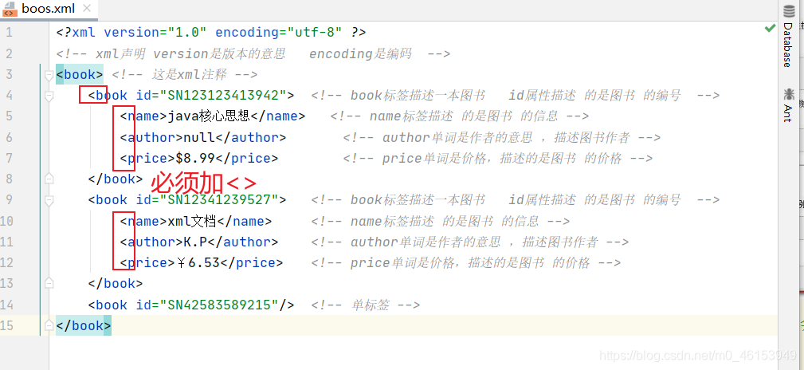Click the closing </book> tag on line 15

[83, 326]
